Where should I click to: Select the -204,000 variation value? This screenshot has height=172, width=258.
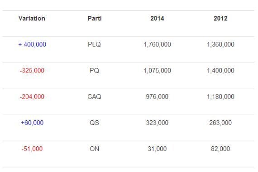32,96
